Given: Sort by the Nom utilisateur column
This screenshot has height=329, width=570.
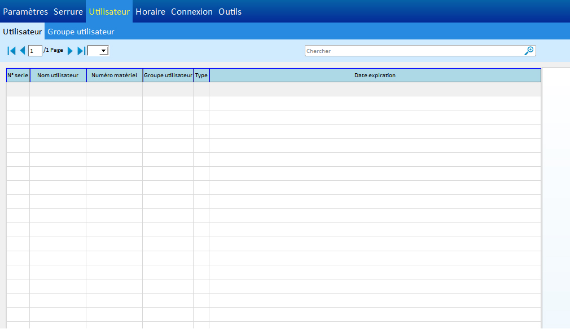Looking at the screenshot, I should pyautogui.click(x=58, y=75).
